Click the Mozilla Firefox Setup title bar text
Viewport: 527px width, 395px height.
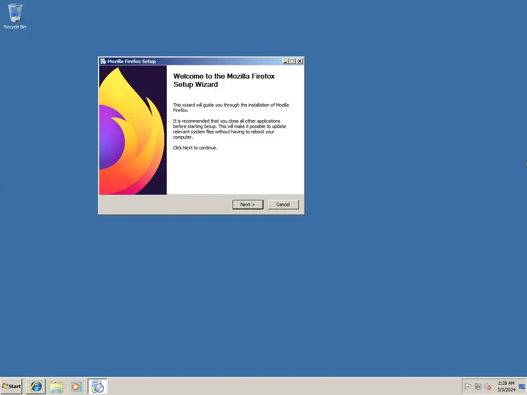(131, 61)
